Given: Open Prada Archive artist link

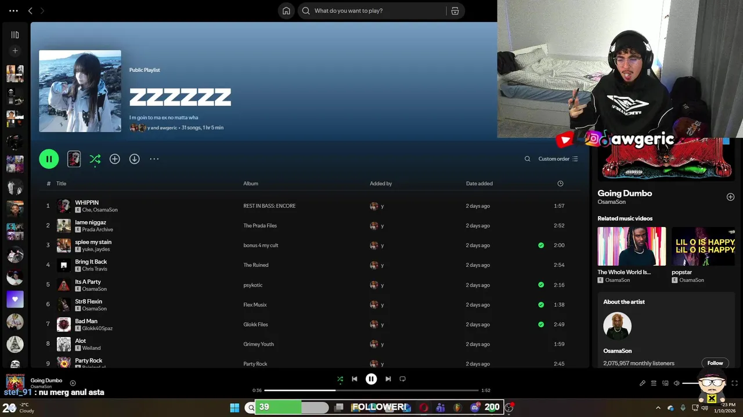Looking at the screenshot, I should (98, 230).
